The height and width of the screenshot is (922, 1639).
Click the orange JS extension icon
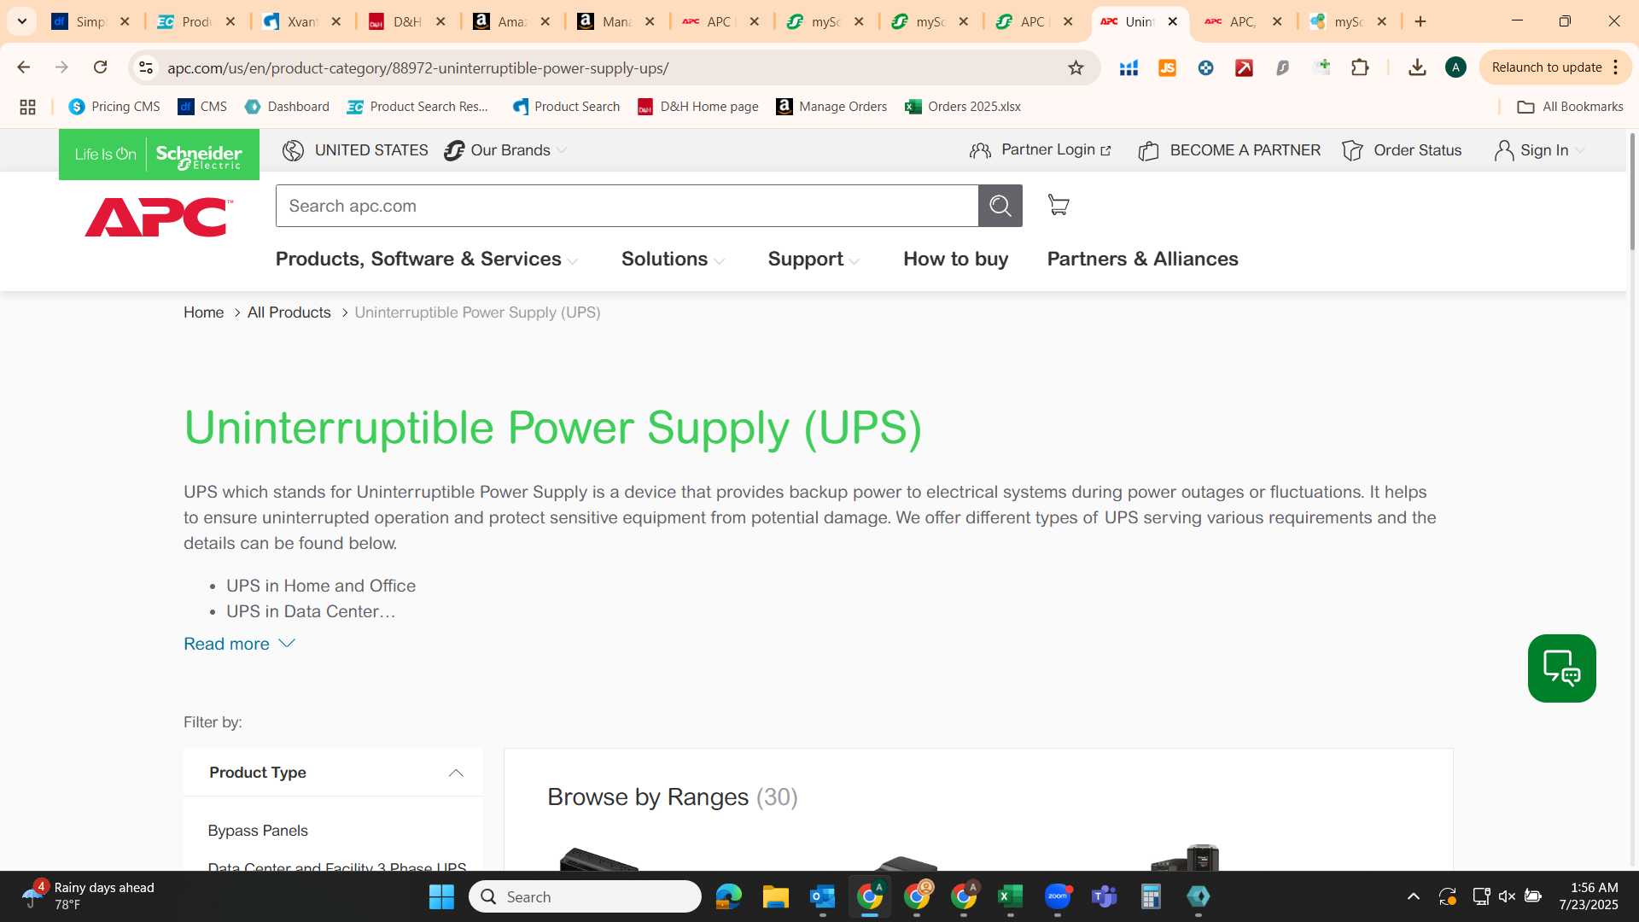[1167, 67]
